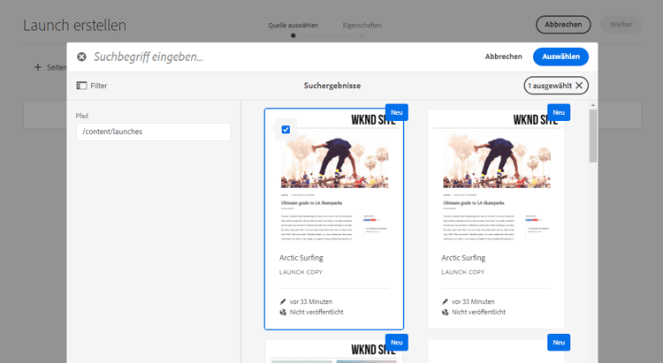Image resolution: width=663 pixels, height=363 pixels.
Task: Click the bottom-left WKND SITE card thumbnail
Action: (333, 352)
